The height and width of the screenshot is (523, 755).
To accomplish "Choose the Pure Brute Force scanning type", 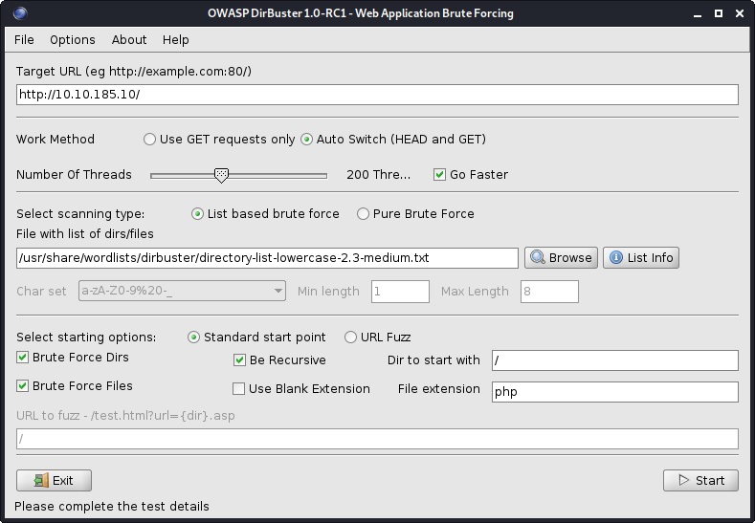I will pyautogui.click(x=364, y=214).
